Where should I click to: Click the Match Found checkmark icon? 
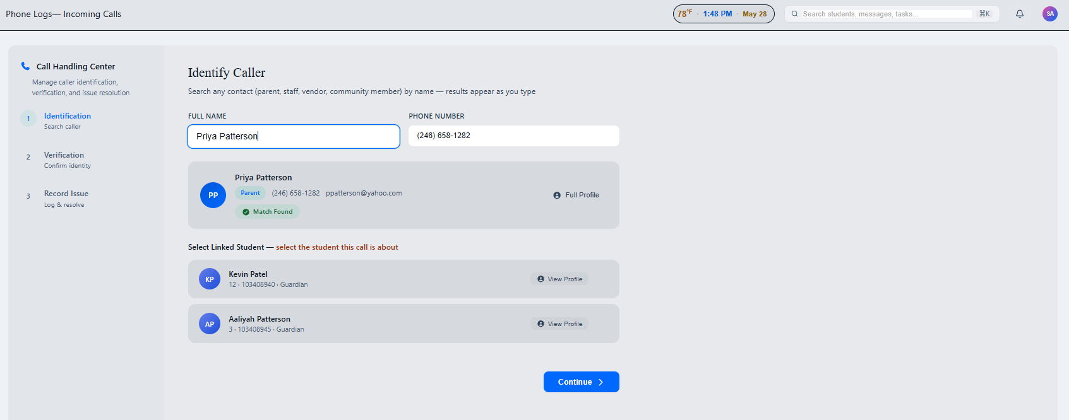point(246,212)
